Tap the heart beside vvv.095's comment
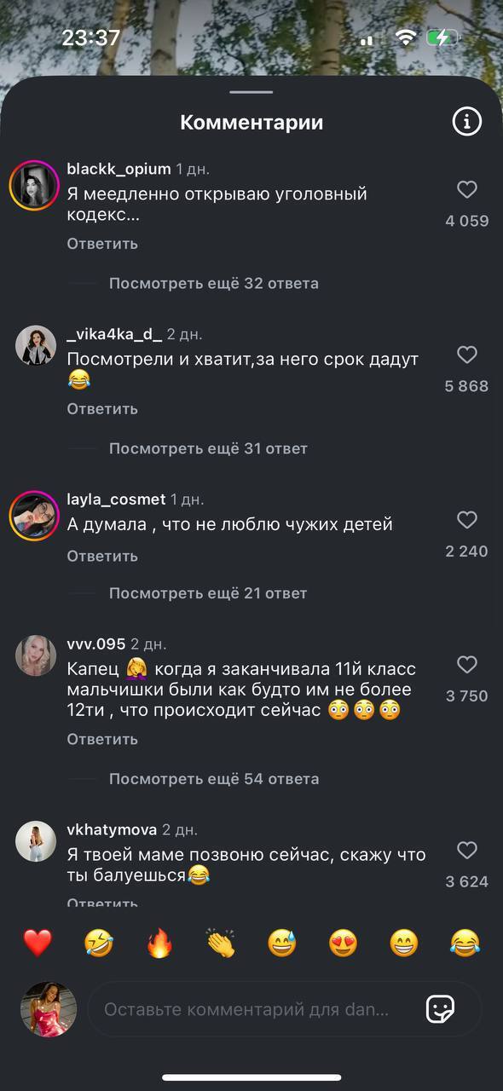Viewport: 503px width, 1091px height. pos(466,664)
